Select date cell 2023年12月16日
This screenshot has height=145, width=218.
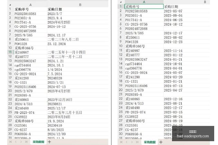pyautogui.click(x=60, y=100)
